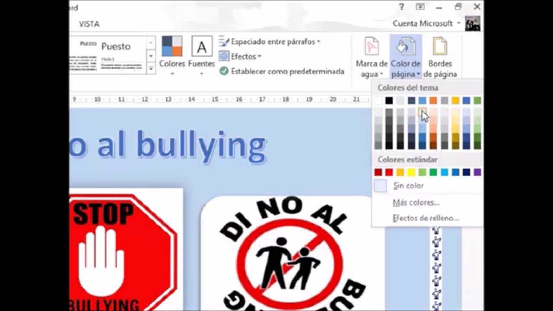Restore down the Word window

click(x=458, y=7)
